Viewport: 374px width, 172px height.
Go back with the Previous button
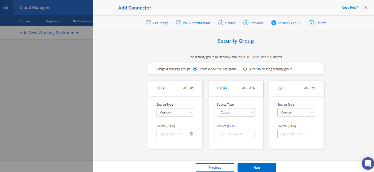(x=215, y=168)
